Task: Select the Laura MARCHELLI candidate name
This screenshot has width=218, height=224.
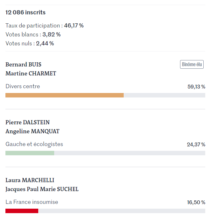Action: coord(30,180)
